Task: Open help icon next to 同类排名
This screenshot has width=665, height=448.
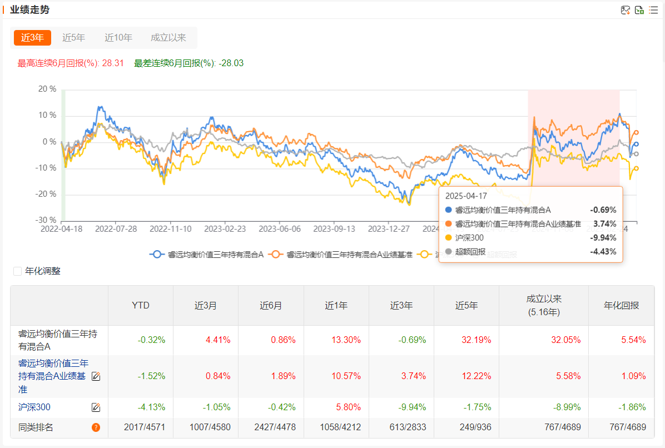Action: tap(96, 427)
